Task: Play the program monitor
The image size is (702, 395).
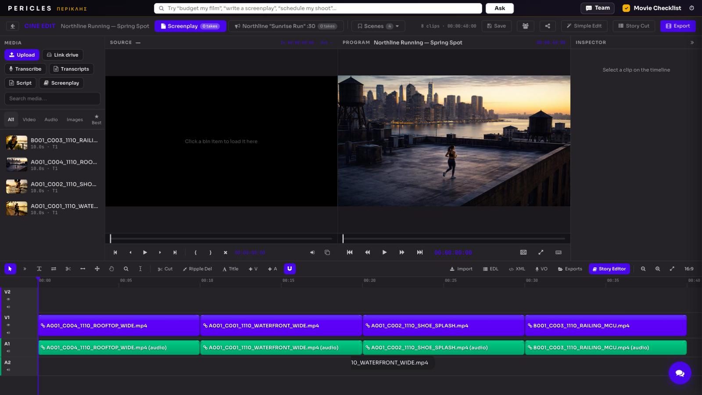Action: pyautogui.click(x=384, y=252)
